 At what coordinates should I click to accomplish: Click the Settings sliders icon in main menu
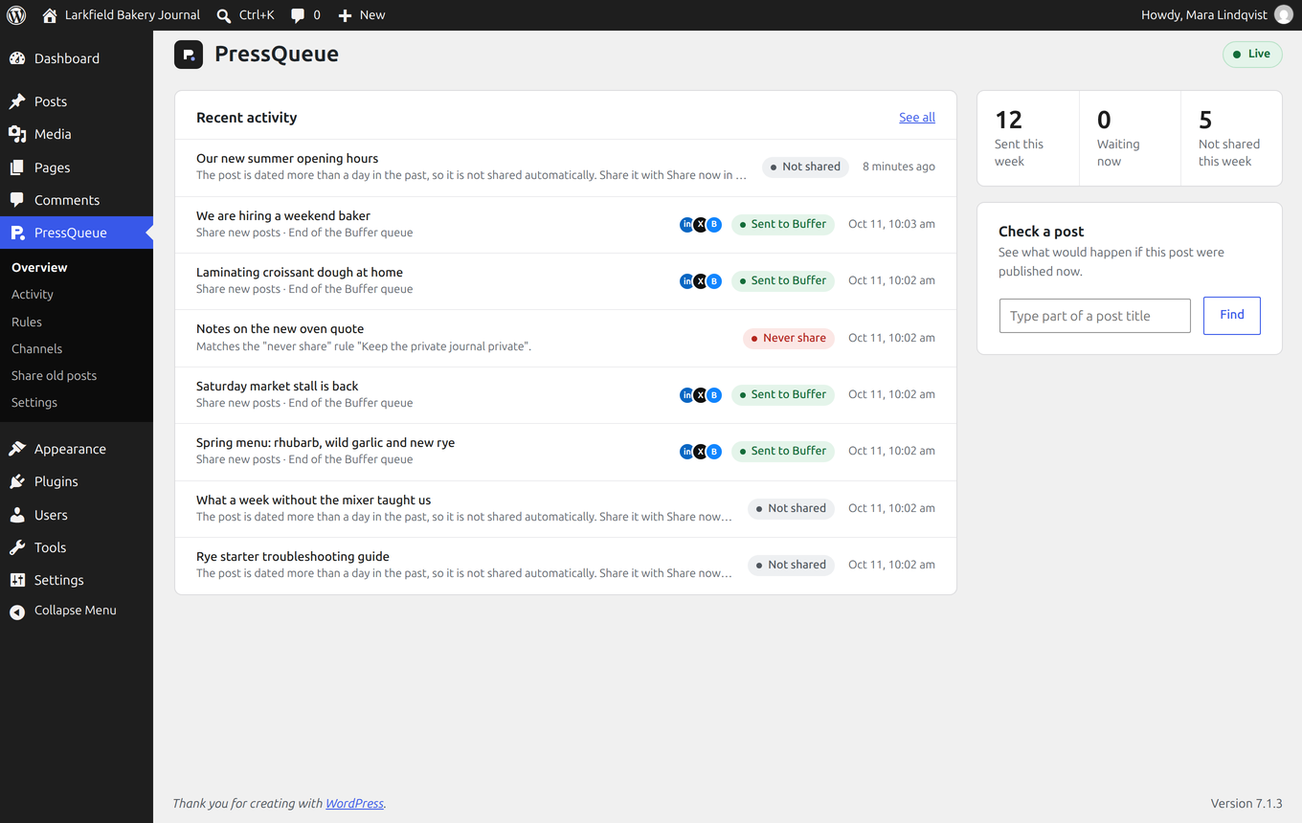click(17, 580)
